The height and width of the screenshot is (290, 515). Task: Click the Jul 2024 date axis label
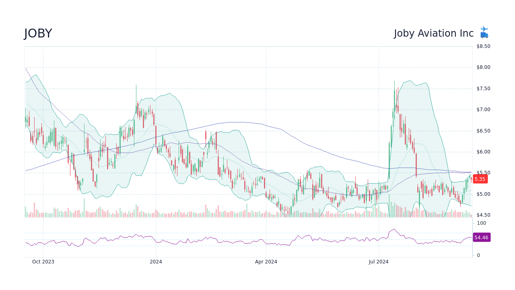(379, 262)
